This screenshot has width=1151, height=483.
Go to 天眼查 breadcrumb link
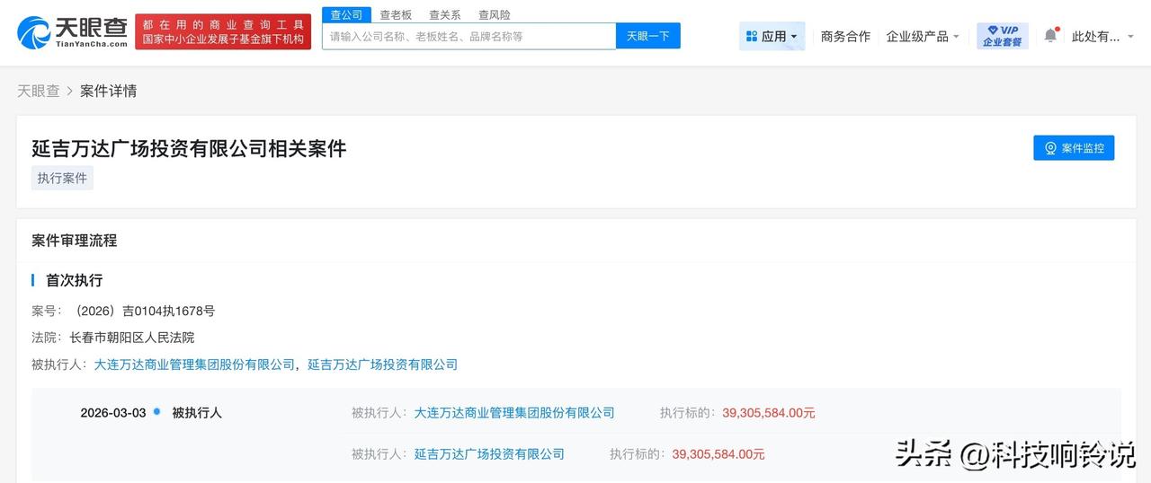point(39,91)
